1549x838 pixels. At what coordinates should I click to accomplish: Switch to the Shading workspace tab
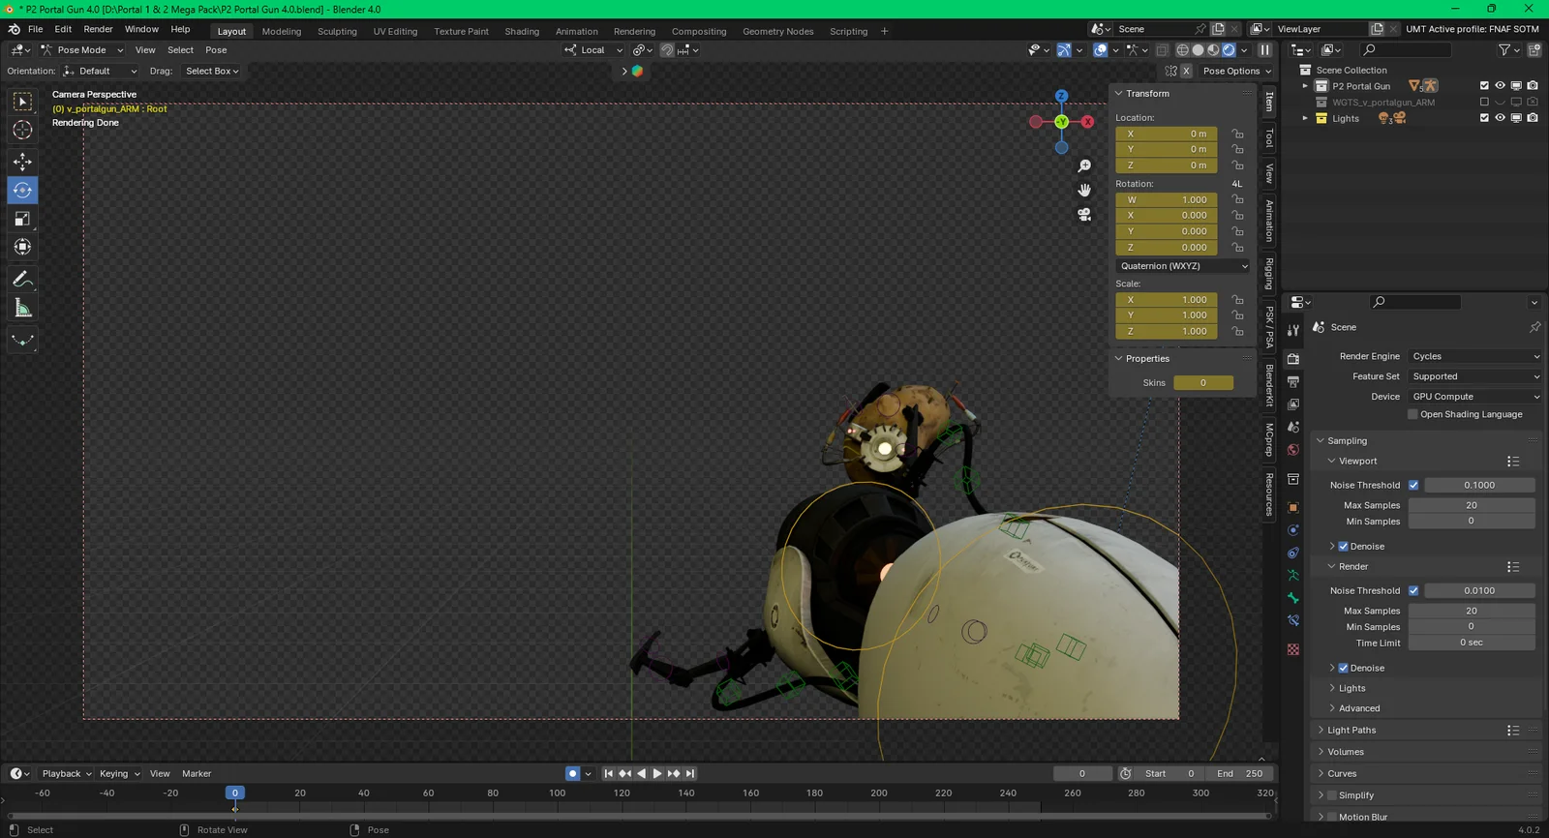point(522,32)
